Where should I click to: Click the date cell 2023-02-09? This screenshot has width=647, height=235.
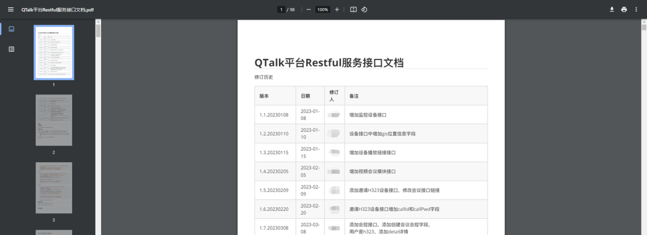tap(310, 190)
